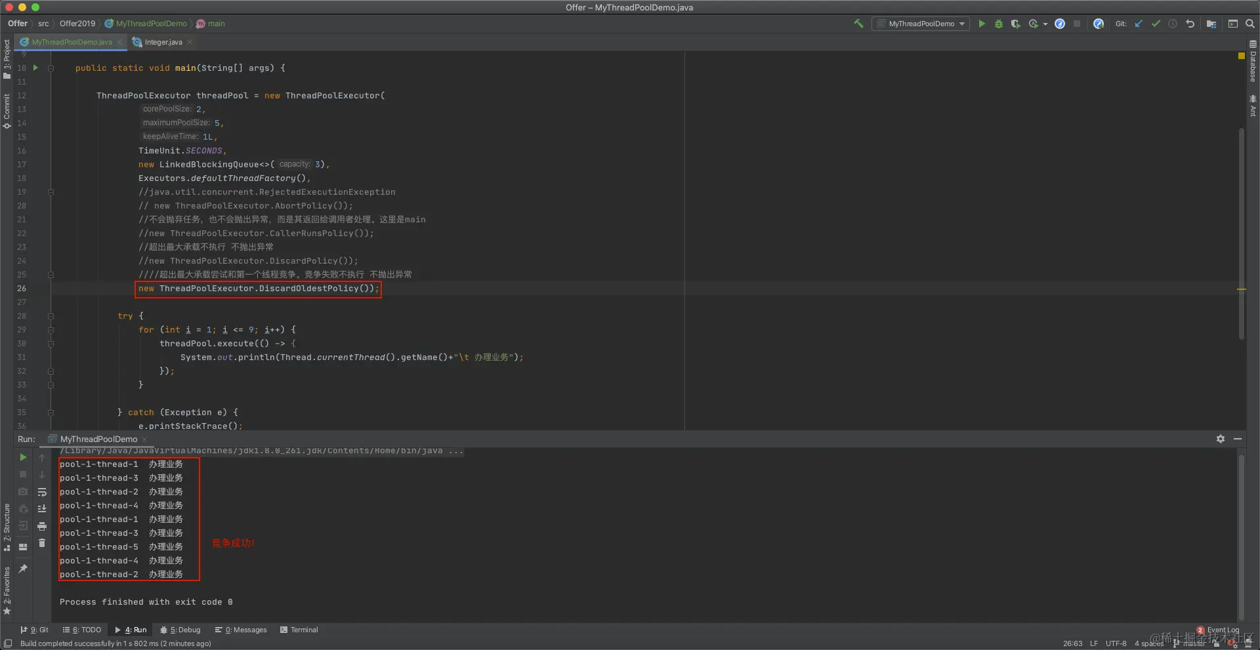Close the Integer.java editor tab
The height and width of the screenshot is (650, 1260).
[190, 42]
